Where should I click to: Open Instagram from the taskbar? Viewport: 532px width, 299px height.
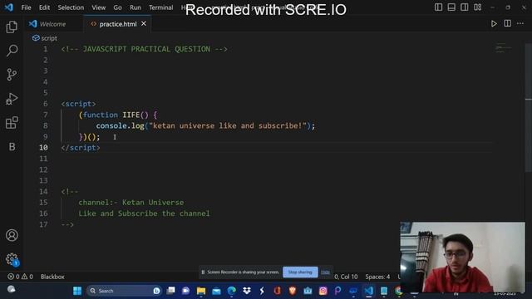323,291
